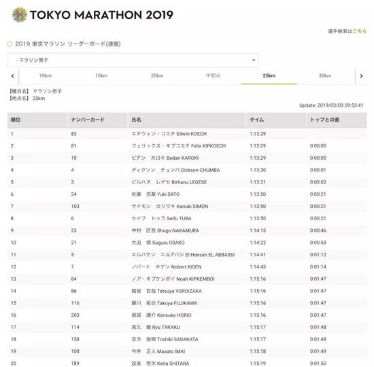
Task: Click the circle icon beside leaderboard title
Action: [10, 44]
